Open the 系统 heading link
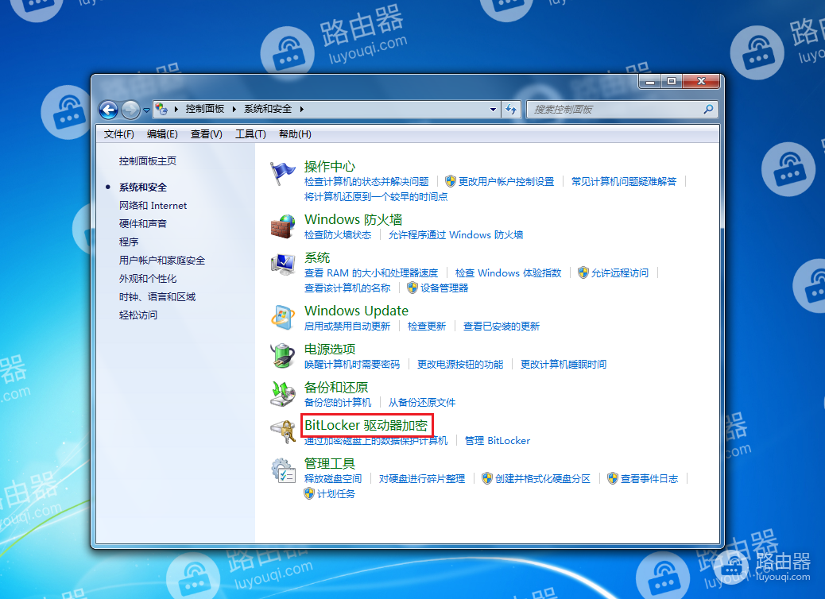 (317, 257)
